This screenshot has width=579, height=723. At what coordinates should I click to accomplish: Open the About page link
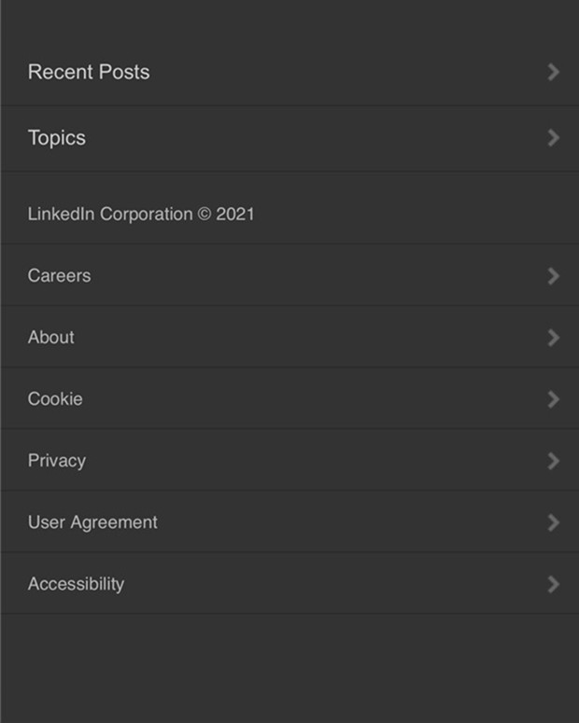(x=289, y=337)
